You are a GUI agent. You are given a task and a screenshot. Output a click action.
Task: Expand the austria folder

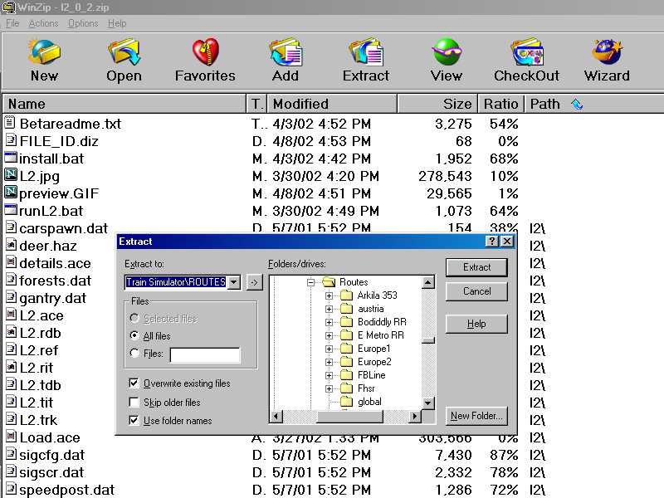point(329,309)
